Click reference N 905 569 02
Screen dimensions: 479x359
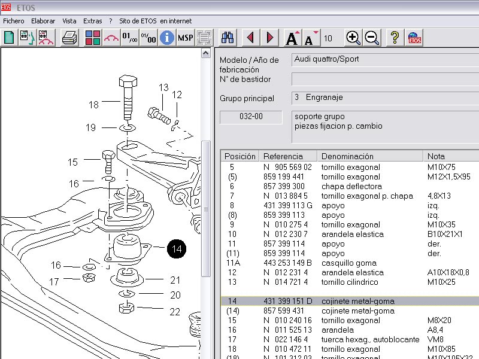pyautogui.click(x=287, y=168)
